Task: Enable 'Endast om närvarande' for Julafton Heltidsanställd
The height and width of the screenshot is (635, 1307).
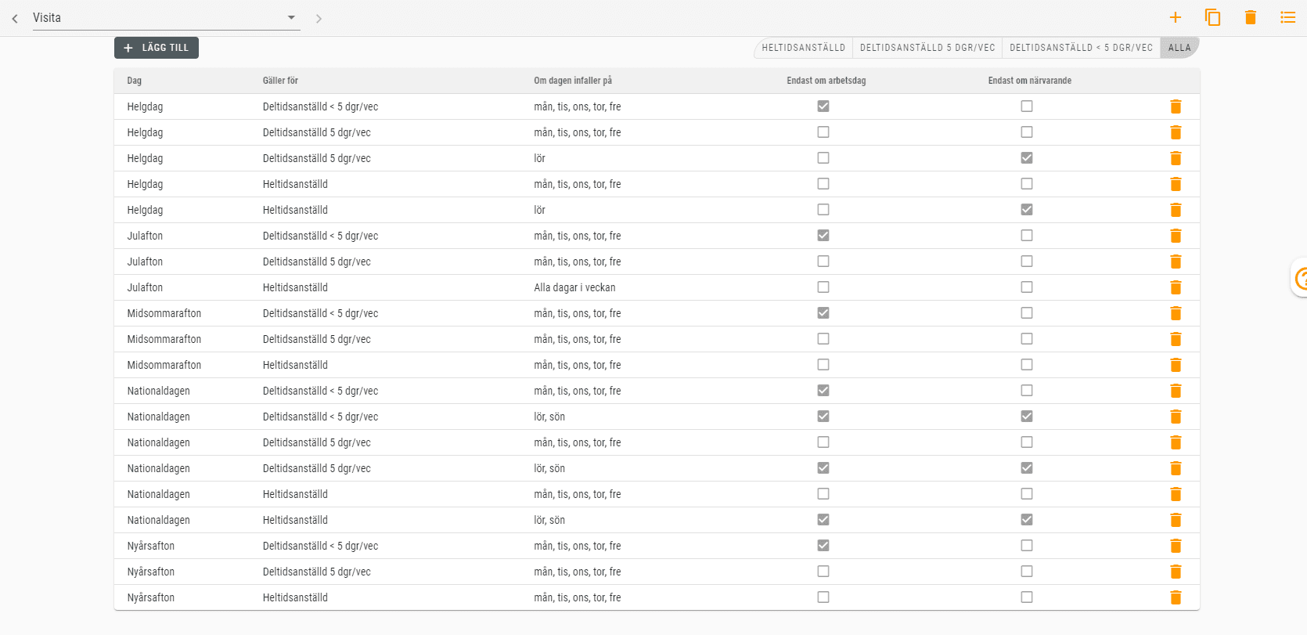Action: 1026,287
